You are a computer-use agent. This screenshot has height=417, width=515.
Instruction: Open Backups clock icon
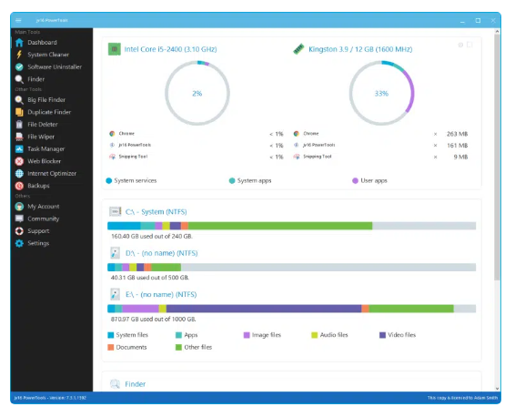[x=19, y=186]
